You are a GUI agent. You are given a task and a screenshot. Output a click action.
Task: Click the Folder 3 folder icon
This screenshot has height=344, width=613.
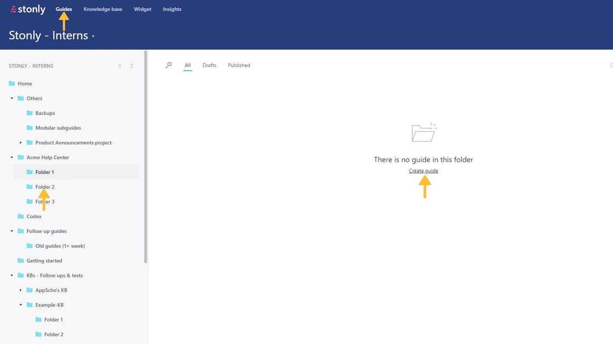point(30,202)
